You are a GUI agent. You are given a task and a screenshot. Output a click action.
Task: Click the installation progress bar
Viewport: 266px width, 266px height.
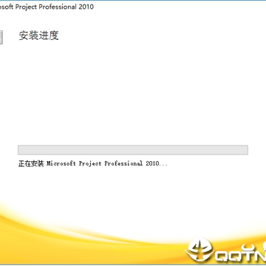tap(133, 150)
